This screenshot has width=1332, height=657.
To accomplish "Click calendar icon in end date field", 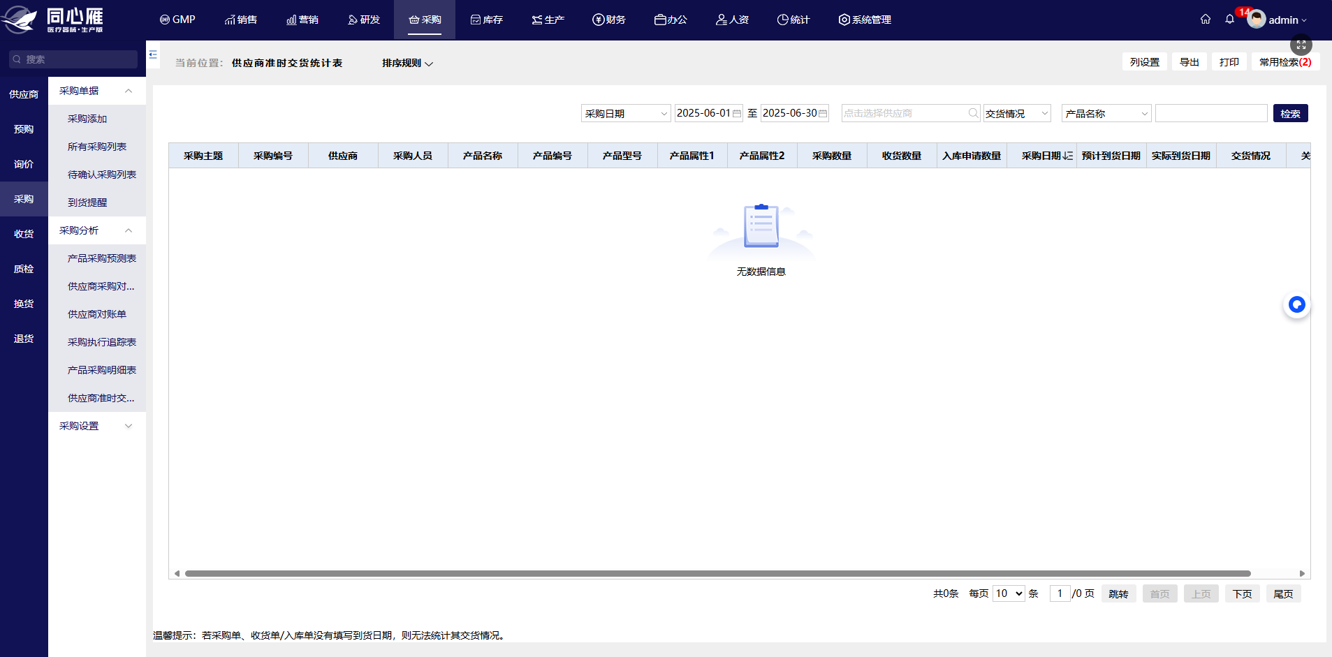I will point(823,113).
